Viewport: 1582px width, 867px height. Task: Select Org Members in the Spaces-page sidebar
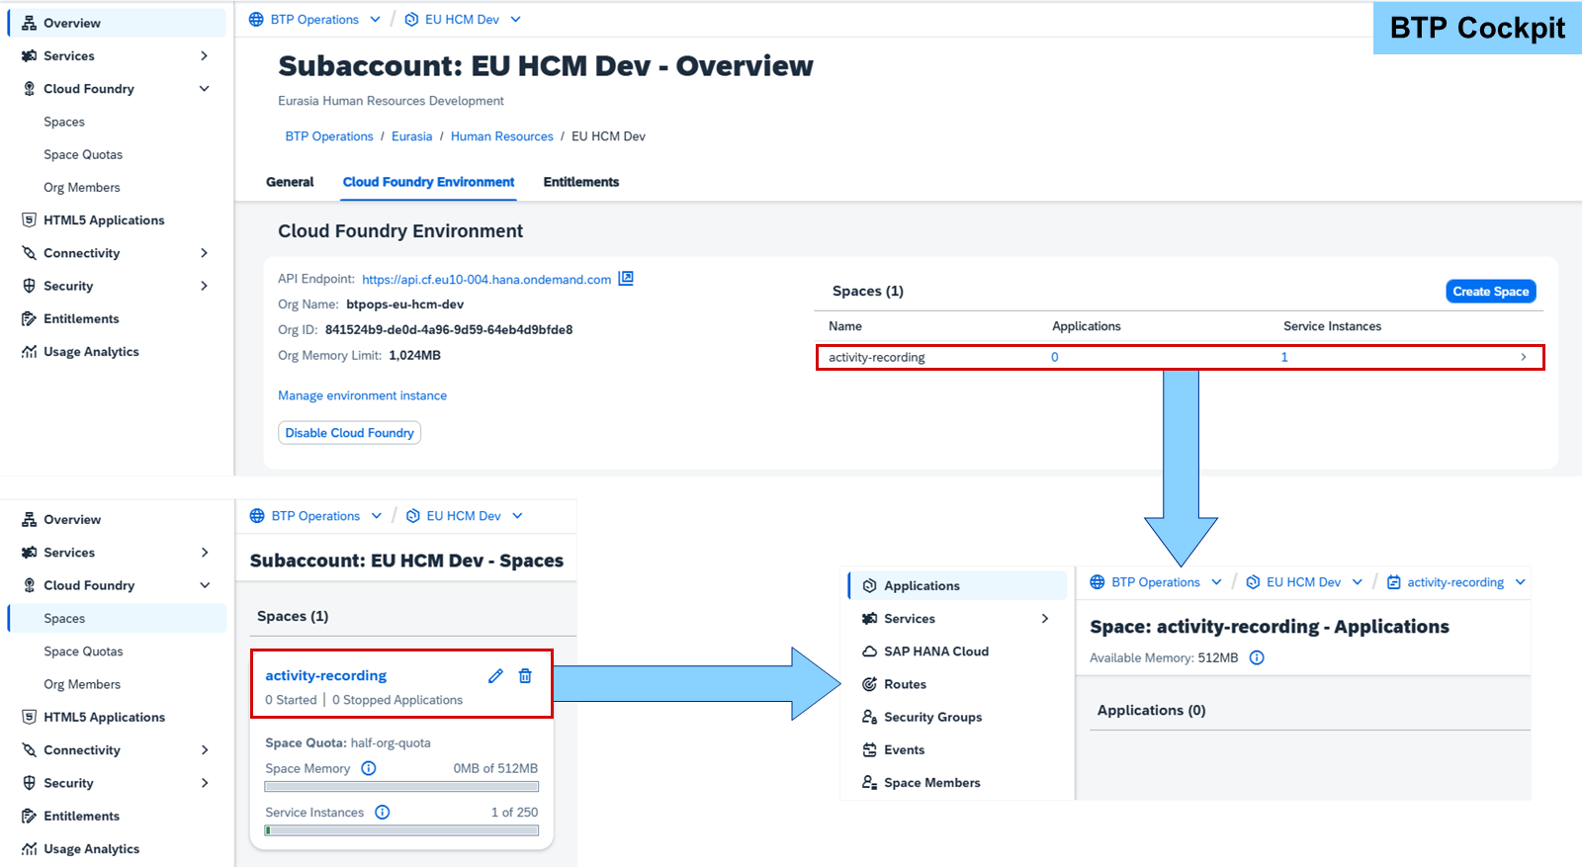pyautogui.click(x=82, y=684)
